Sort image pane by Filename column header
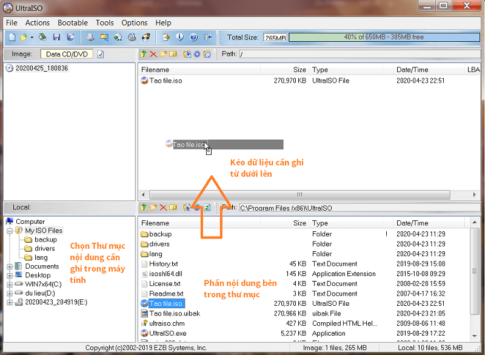This screenshot has height=355, width=485. pos(199,70)
